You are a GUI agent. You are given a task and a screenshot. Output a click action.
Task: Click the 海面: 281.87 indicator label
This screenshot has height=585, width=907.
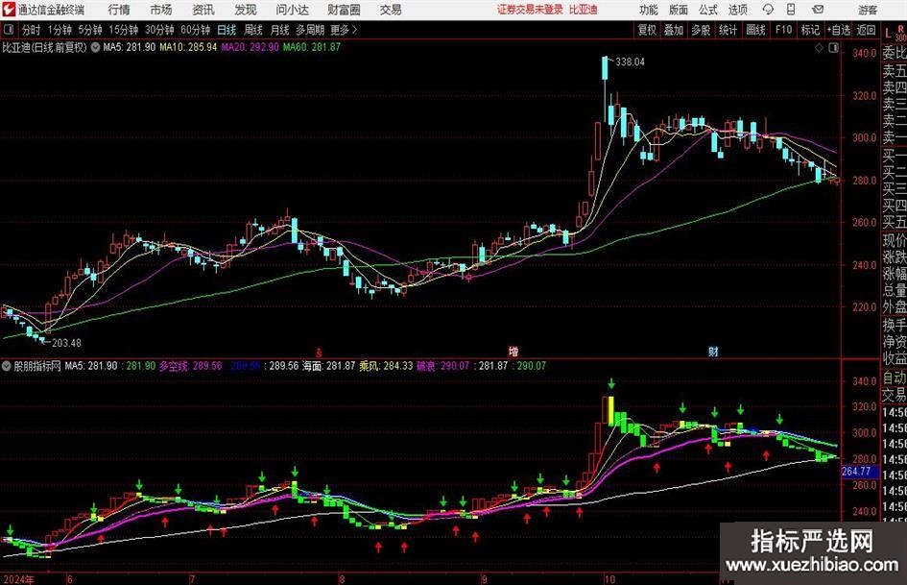(328, 366)
